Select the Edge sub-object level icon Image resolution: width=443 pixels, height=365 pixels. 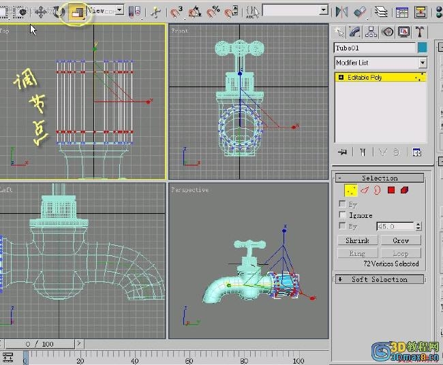pyautogui.click(x=365, y=190)
